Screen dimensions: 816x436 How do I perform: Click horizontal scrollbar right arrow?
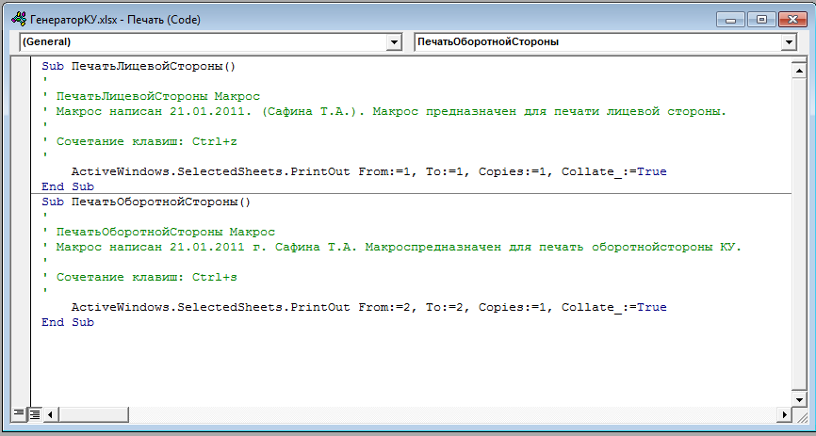784,414
